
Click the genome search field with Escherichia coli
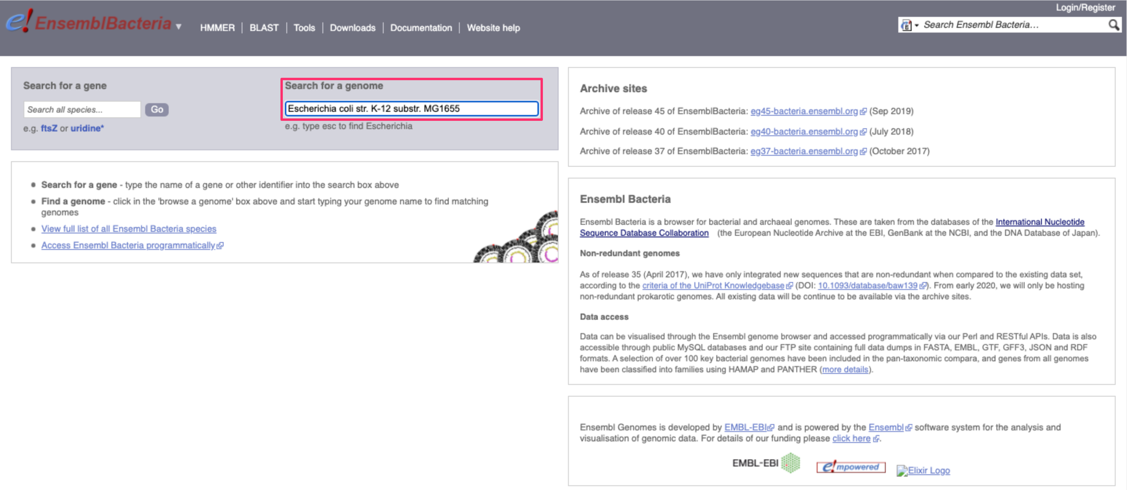click(x=411, y=109)
